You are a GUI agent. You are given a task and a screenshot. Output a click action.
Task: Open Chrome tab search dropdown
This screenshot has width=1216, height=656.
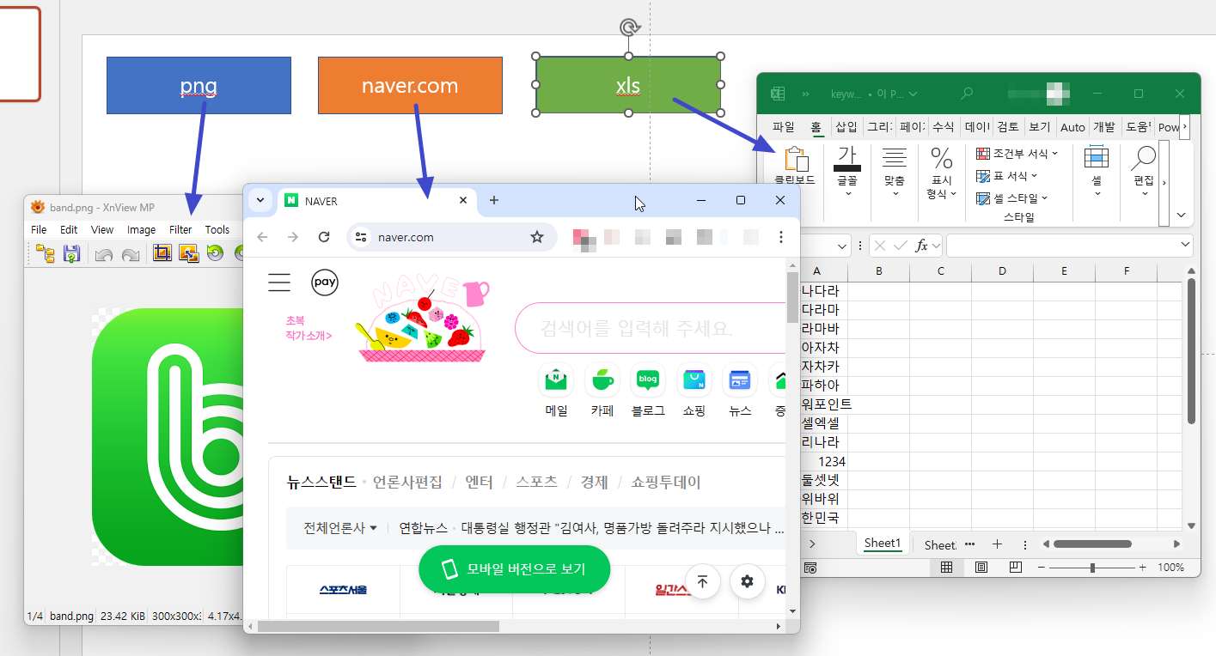point(260,200)
